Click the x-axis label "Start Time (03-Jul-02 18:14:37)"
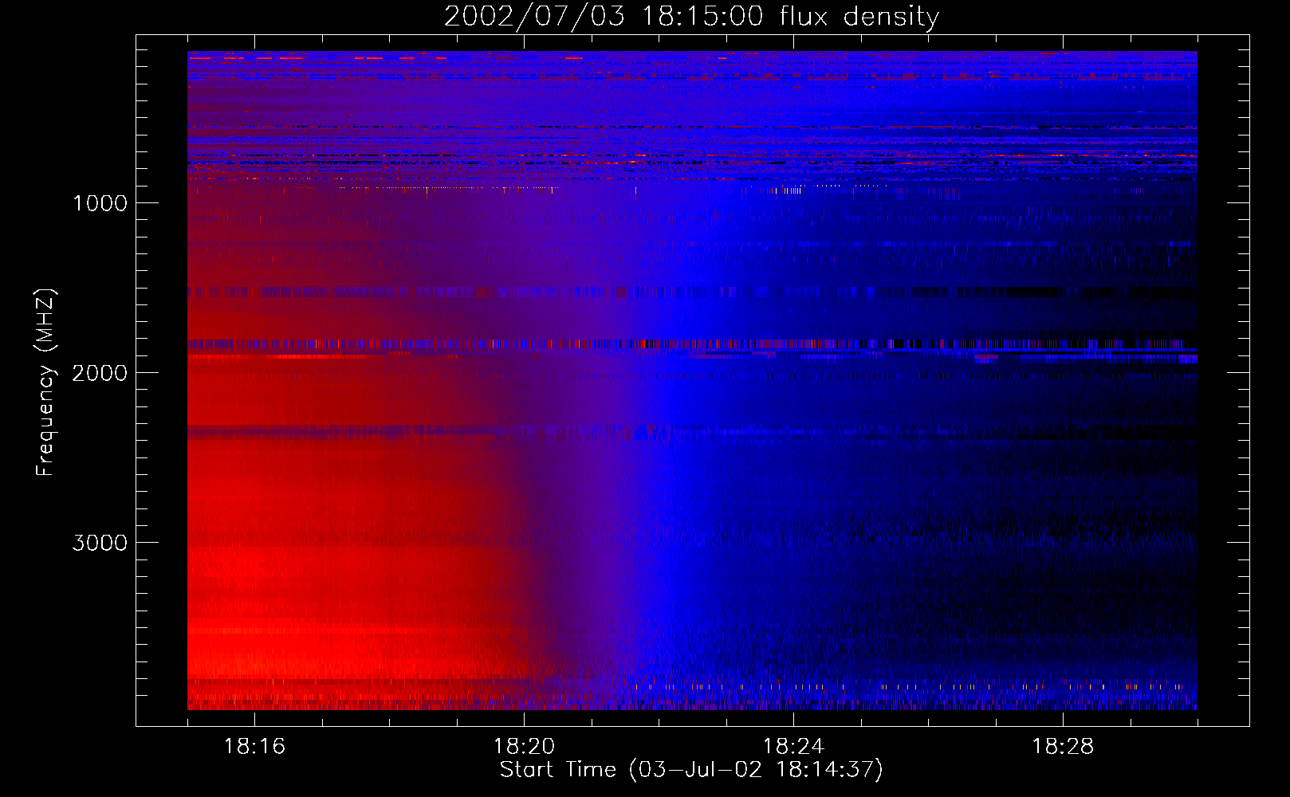Image resolution: width=1290 pixels, height=797 pixels. (691, 770)
